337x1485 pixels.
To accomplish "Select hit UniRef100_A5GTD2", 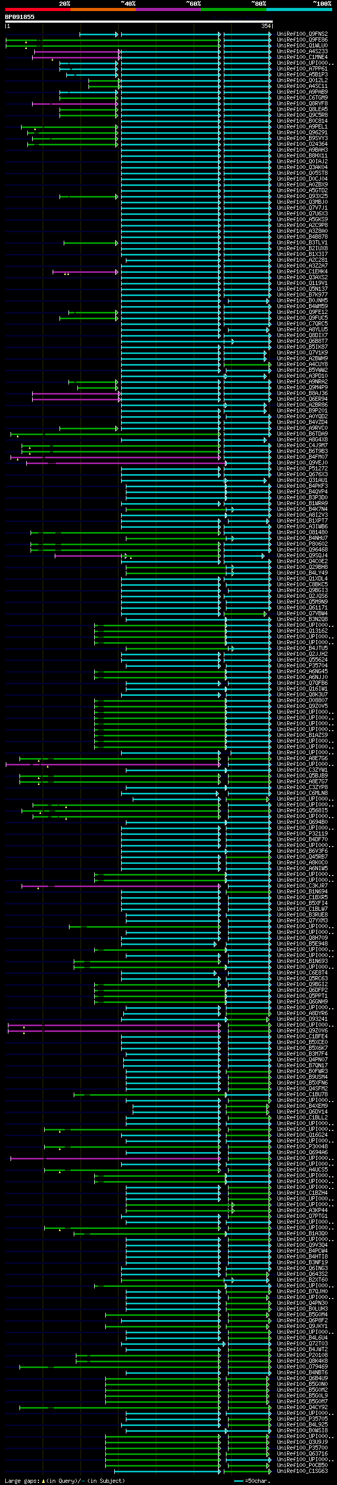I will coord(302,191).
